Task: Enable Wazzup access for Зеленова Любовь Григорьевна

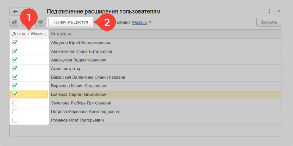Action: click(15, 103)
